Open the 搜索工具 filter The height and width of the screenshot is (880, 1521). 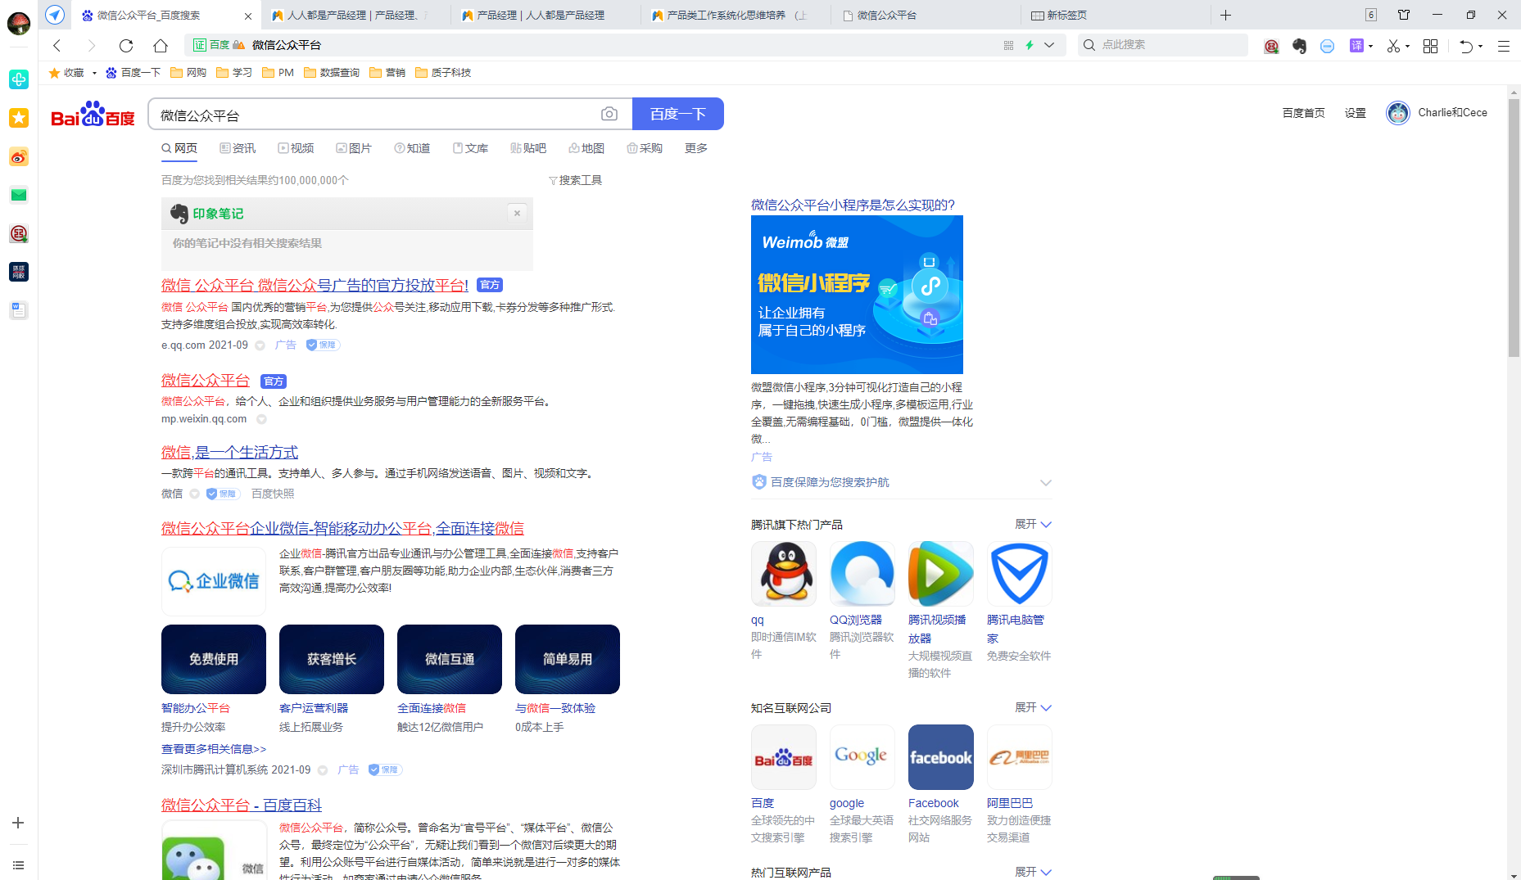pyautogui.click(x=575, y=180)
